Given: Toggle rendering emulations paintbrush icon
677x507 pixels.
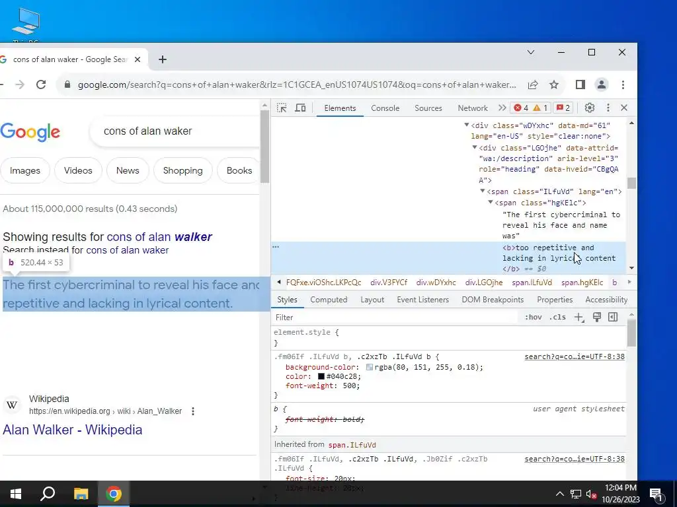Looking at the screenshot, I should [597, 318].
